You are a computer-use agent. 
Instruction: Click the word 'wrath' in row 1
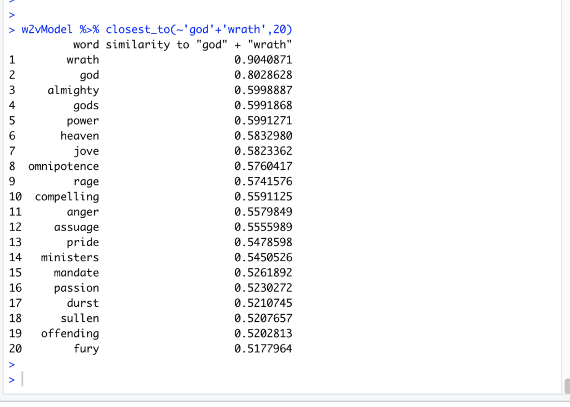tap(82, 60)
